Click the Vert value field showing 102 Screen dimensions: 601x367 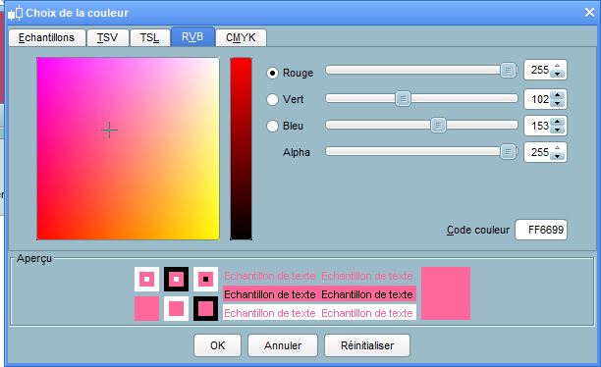click(x=538, y=99)
